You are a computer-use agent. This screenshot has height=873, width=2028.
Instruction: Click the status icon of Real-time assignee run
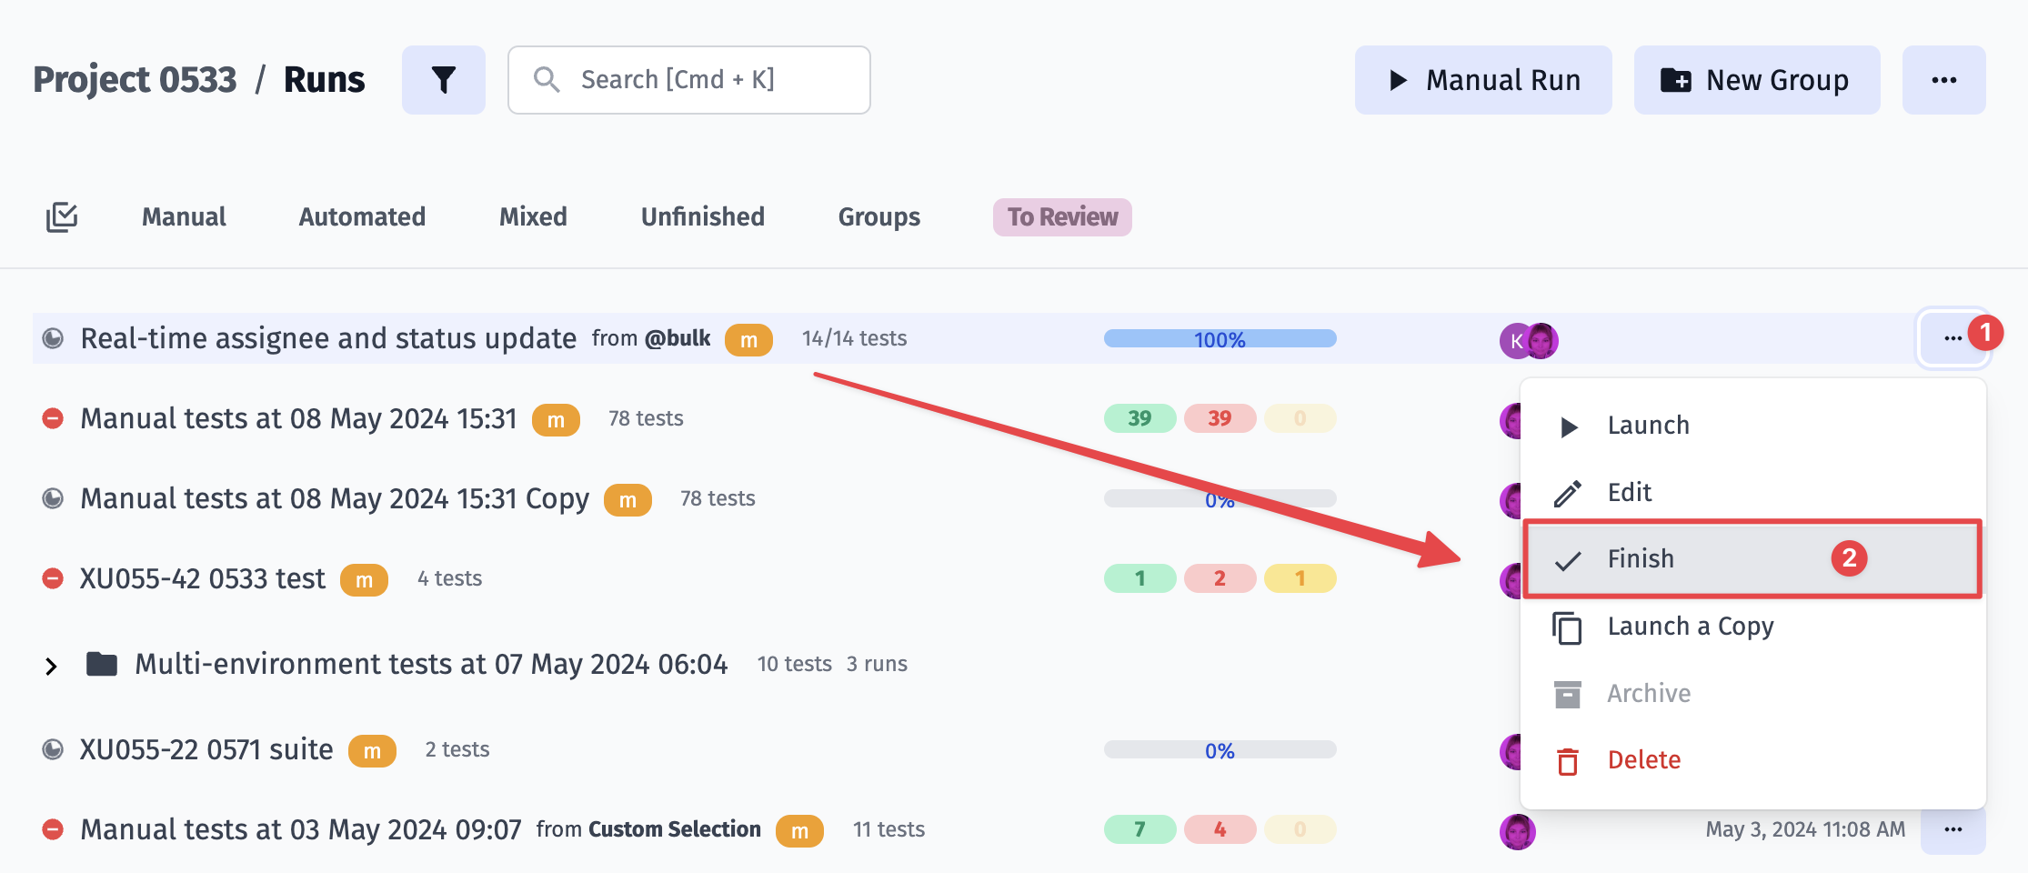click(x=54, y=338)
